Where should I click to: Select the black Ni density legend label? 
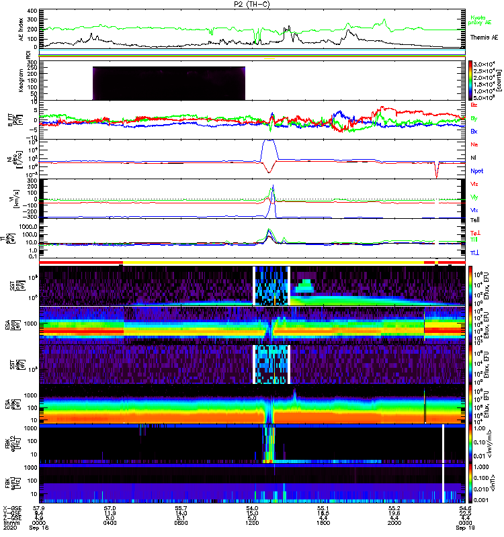click(474, 158)
